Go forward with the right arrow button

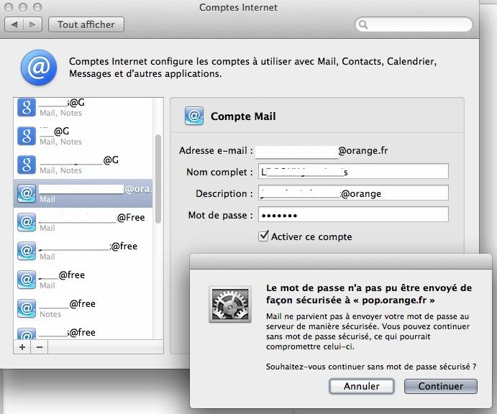32,24
